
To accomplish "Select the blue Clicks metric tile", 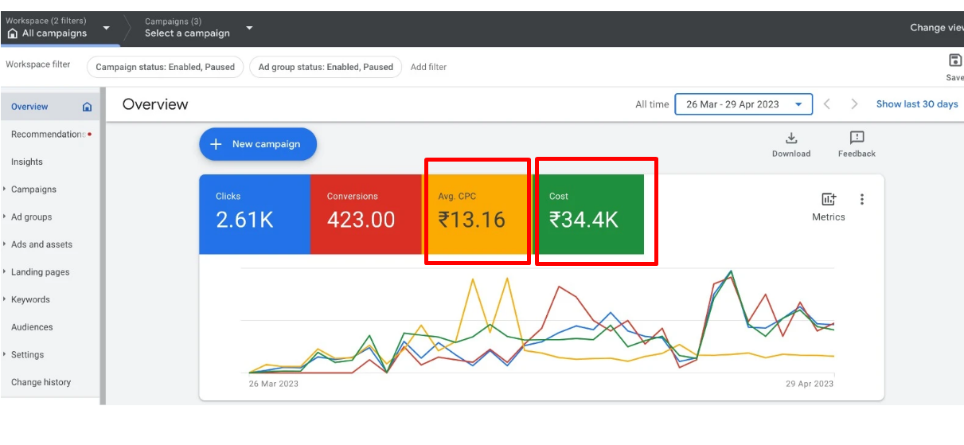I will 254,214.
